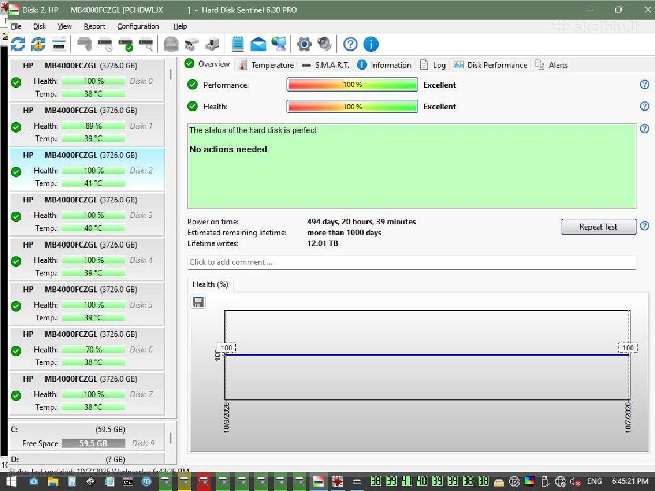Screen dimensions: 655x491
Task: Click the first disk icon in toolbar
Action: (85, 44)
